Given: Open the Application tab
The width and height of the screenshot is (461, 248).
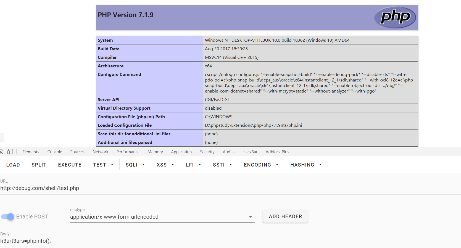Looking at the screenshot, I should pyautogui.click(x=181, y=152).
